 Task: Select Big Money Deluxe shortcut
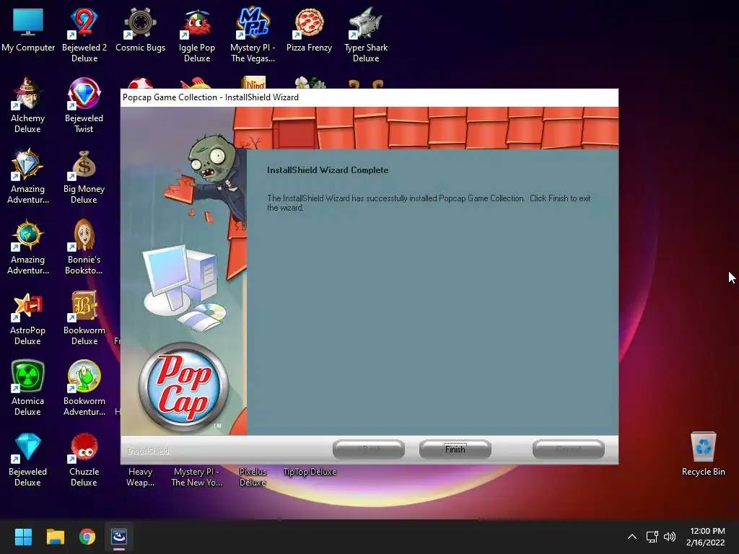tap(84, 177)
